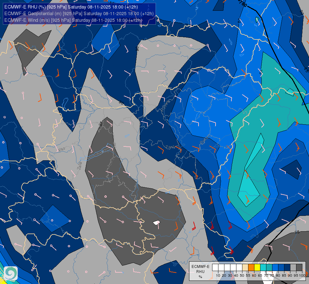Pick the bright blue 75-80 legend swatch

click(275, 268)
